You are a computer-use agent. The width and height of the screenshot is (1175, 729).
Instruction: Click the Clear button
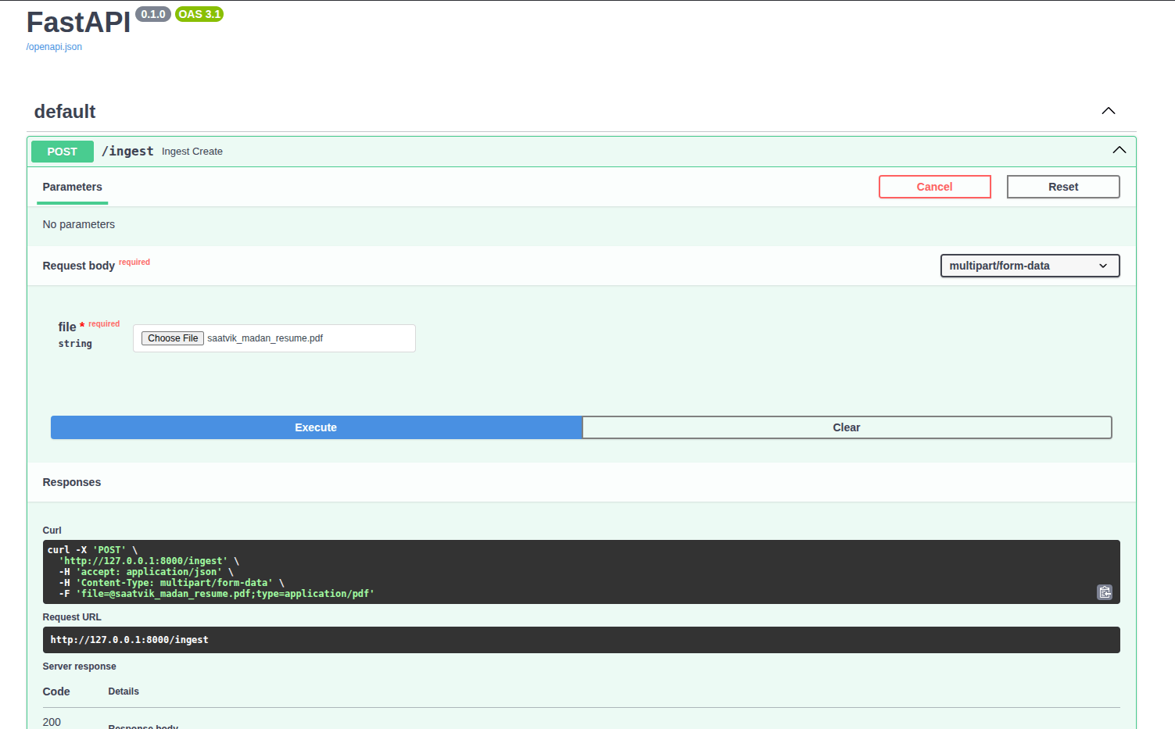(x=847, y=427)
